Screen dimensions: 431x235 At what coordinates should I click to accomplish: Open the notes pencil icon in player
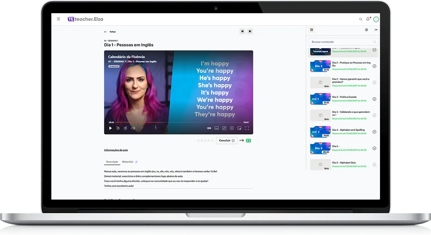224,128
